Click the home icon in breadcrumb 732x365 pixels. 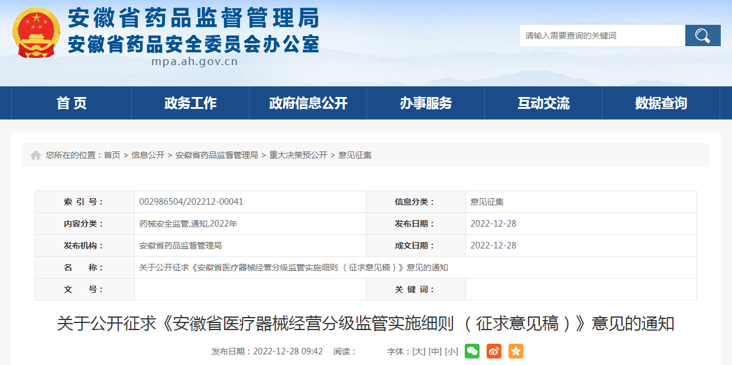click(x=35, y=155)
